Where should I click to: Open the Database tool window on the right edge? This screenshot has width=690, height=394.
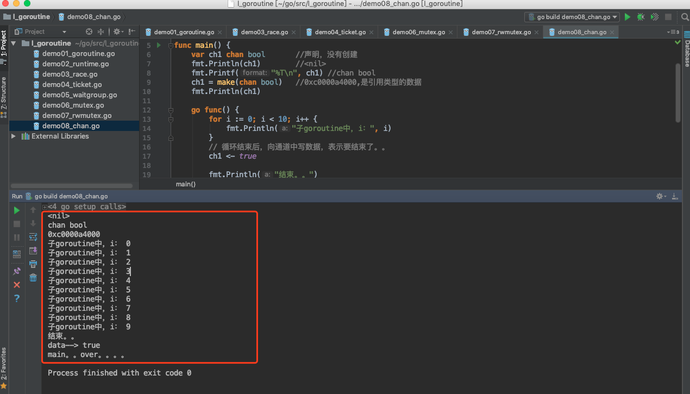click(686, 52)
